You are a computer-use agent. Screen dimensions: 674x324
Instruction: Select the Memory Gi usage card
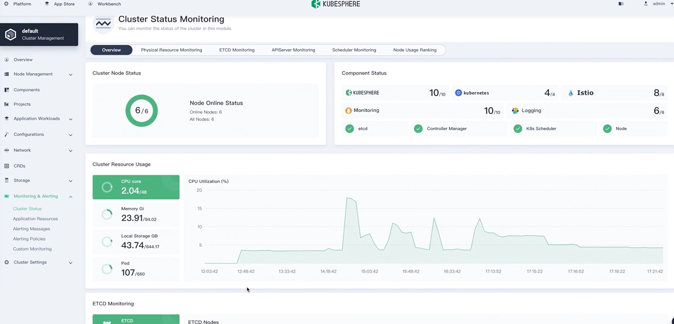[136, 214]
